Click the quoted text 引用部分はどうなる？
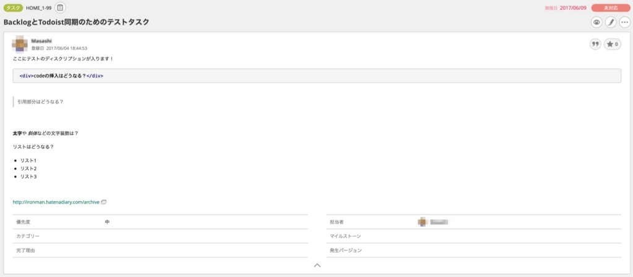The height and width of the screenshot is (277, 633). (40, 102)
